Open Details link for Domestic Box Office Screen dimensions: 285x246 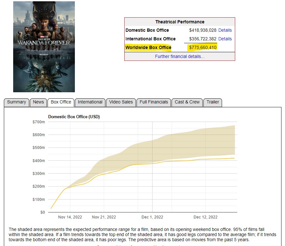pos(225,30)
